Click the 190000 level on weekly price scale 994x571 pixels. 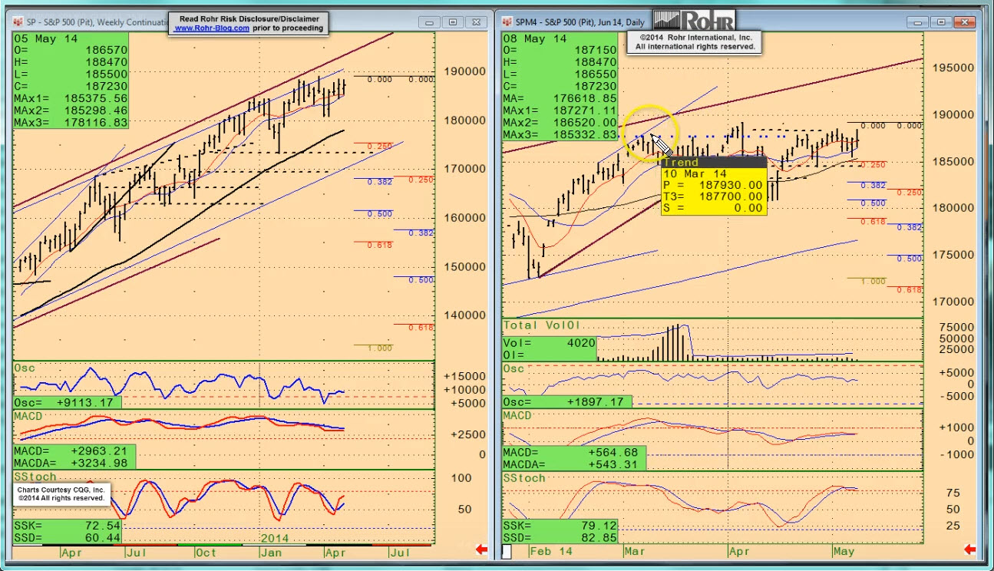pyautogui.click(x=464, y=71)
